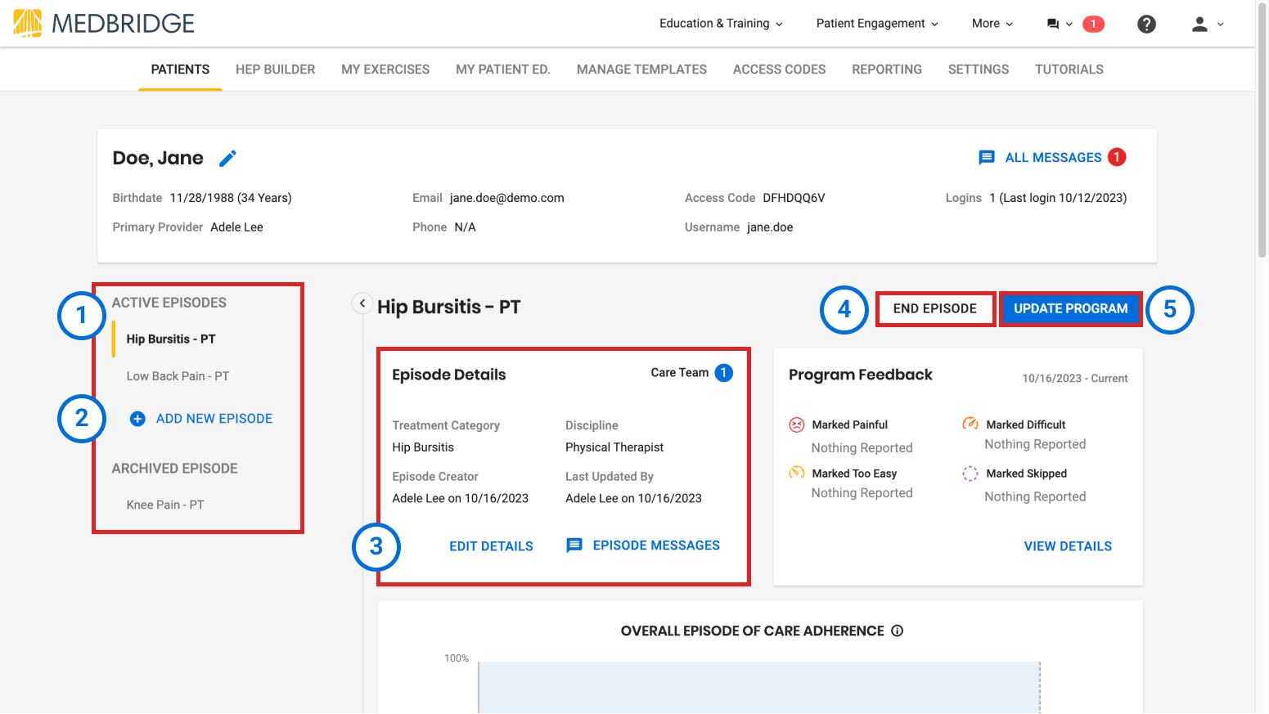1269x714 pixels.
Task: Open the account dropdown chevron
Action: coord(1220,25)
